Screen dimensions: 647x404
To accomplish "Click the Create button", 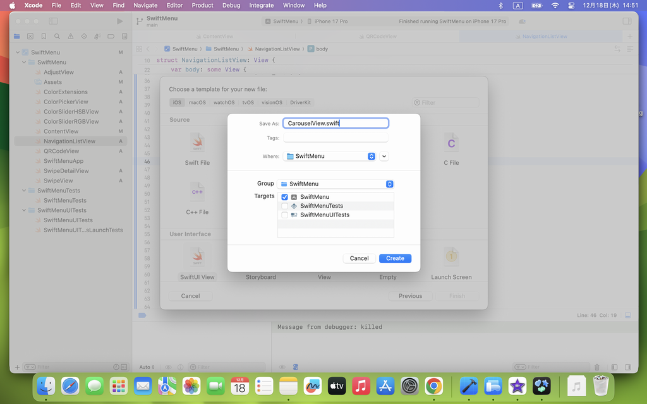I will pyautogui.click(x=395, y=258).
